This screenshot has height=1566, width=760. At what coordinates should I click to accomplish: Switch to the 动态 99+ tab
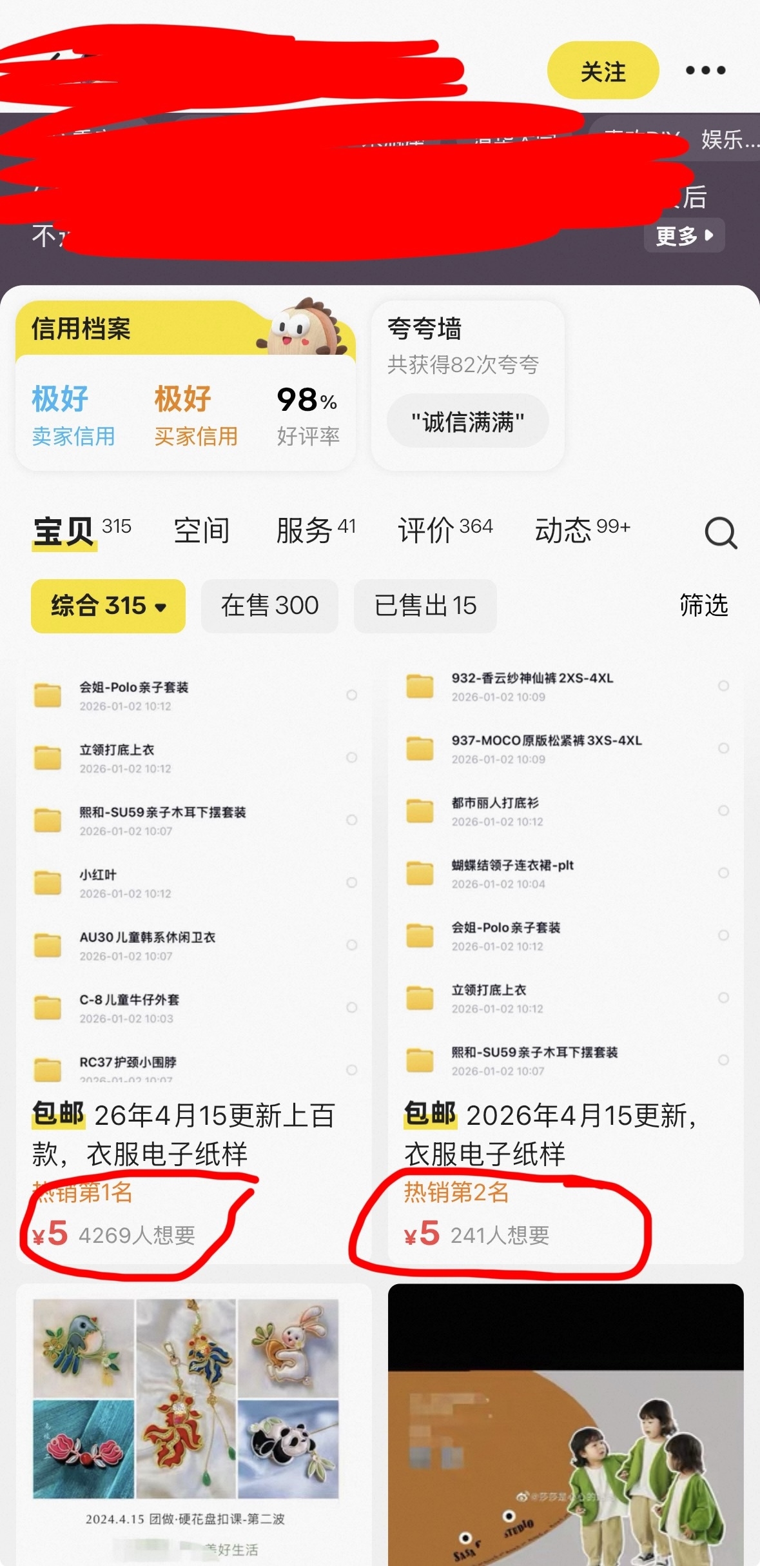(582, 531)
